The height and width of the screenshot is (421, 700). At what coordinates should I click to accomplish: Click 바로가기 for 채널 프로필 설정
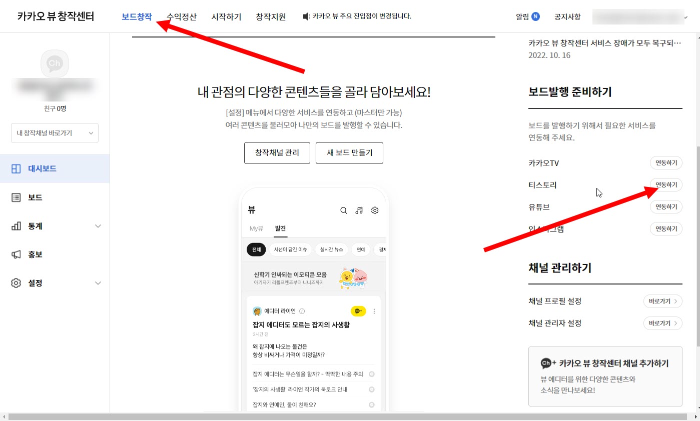(x=663, y=301)
